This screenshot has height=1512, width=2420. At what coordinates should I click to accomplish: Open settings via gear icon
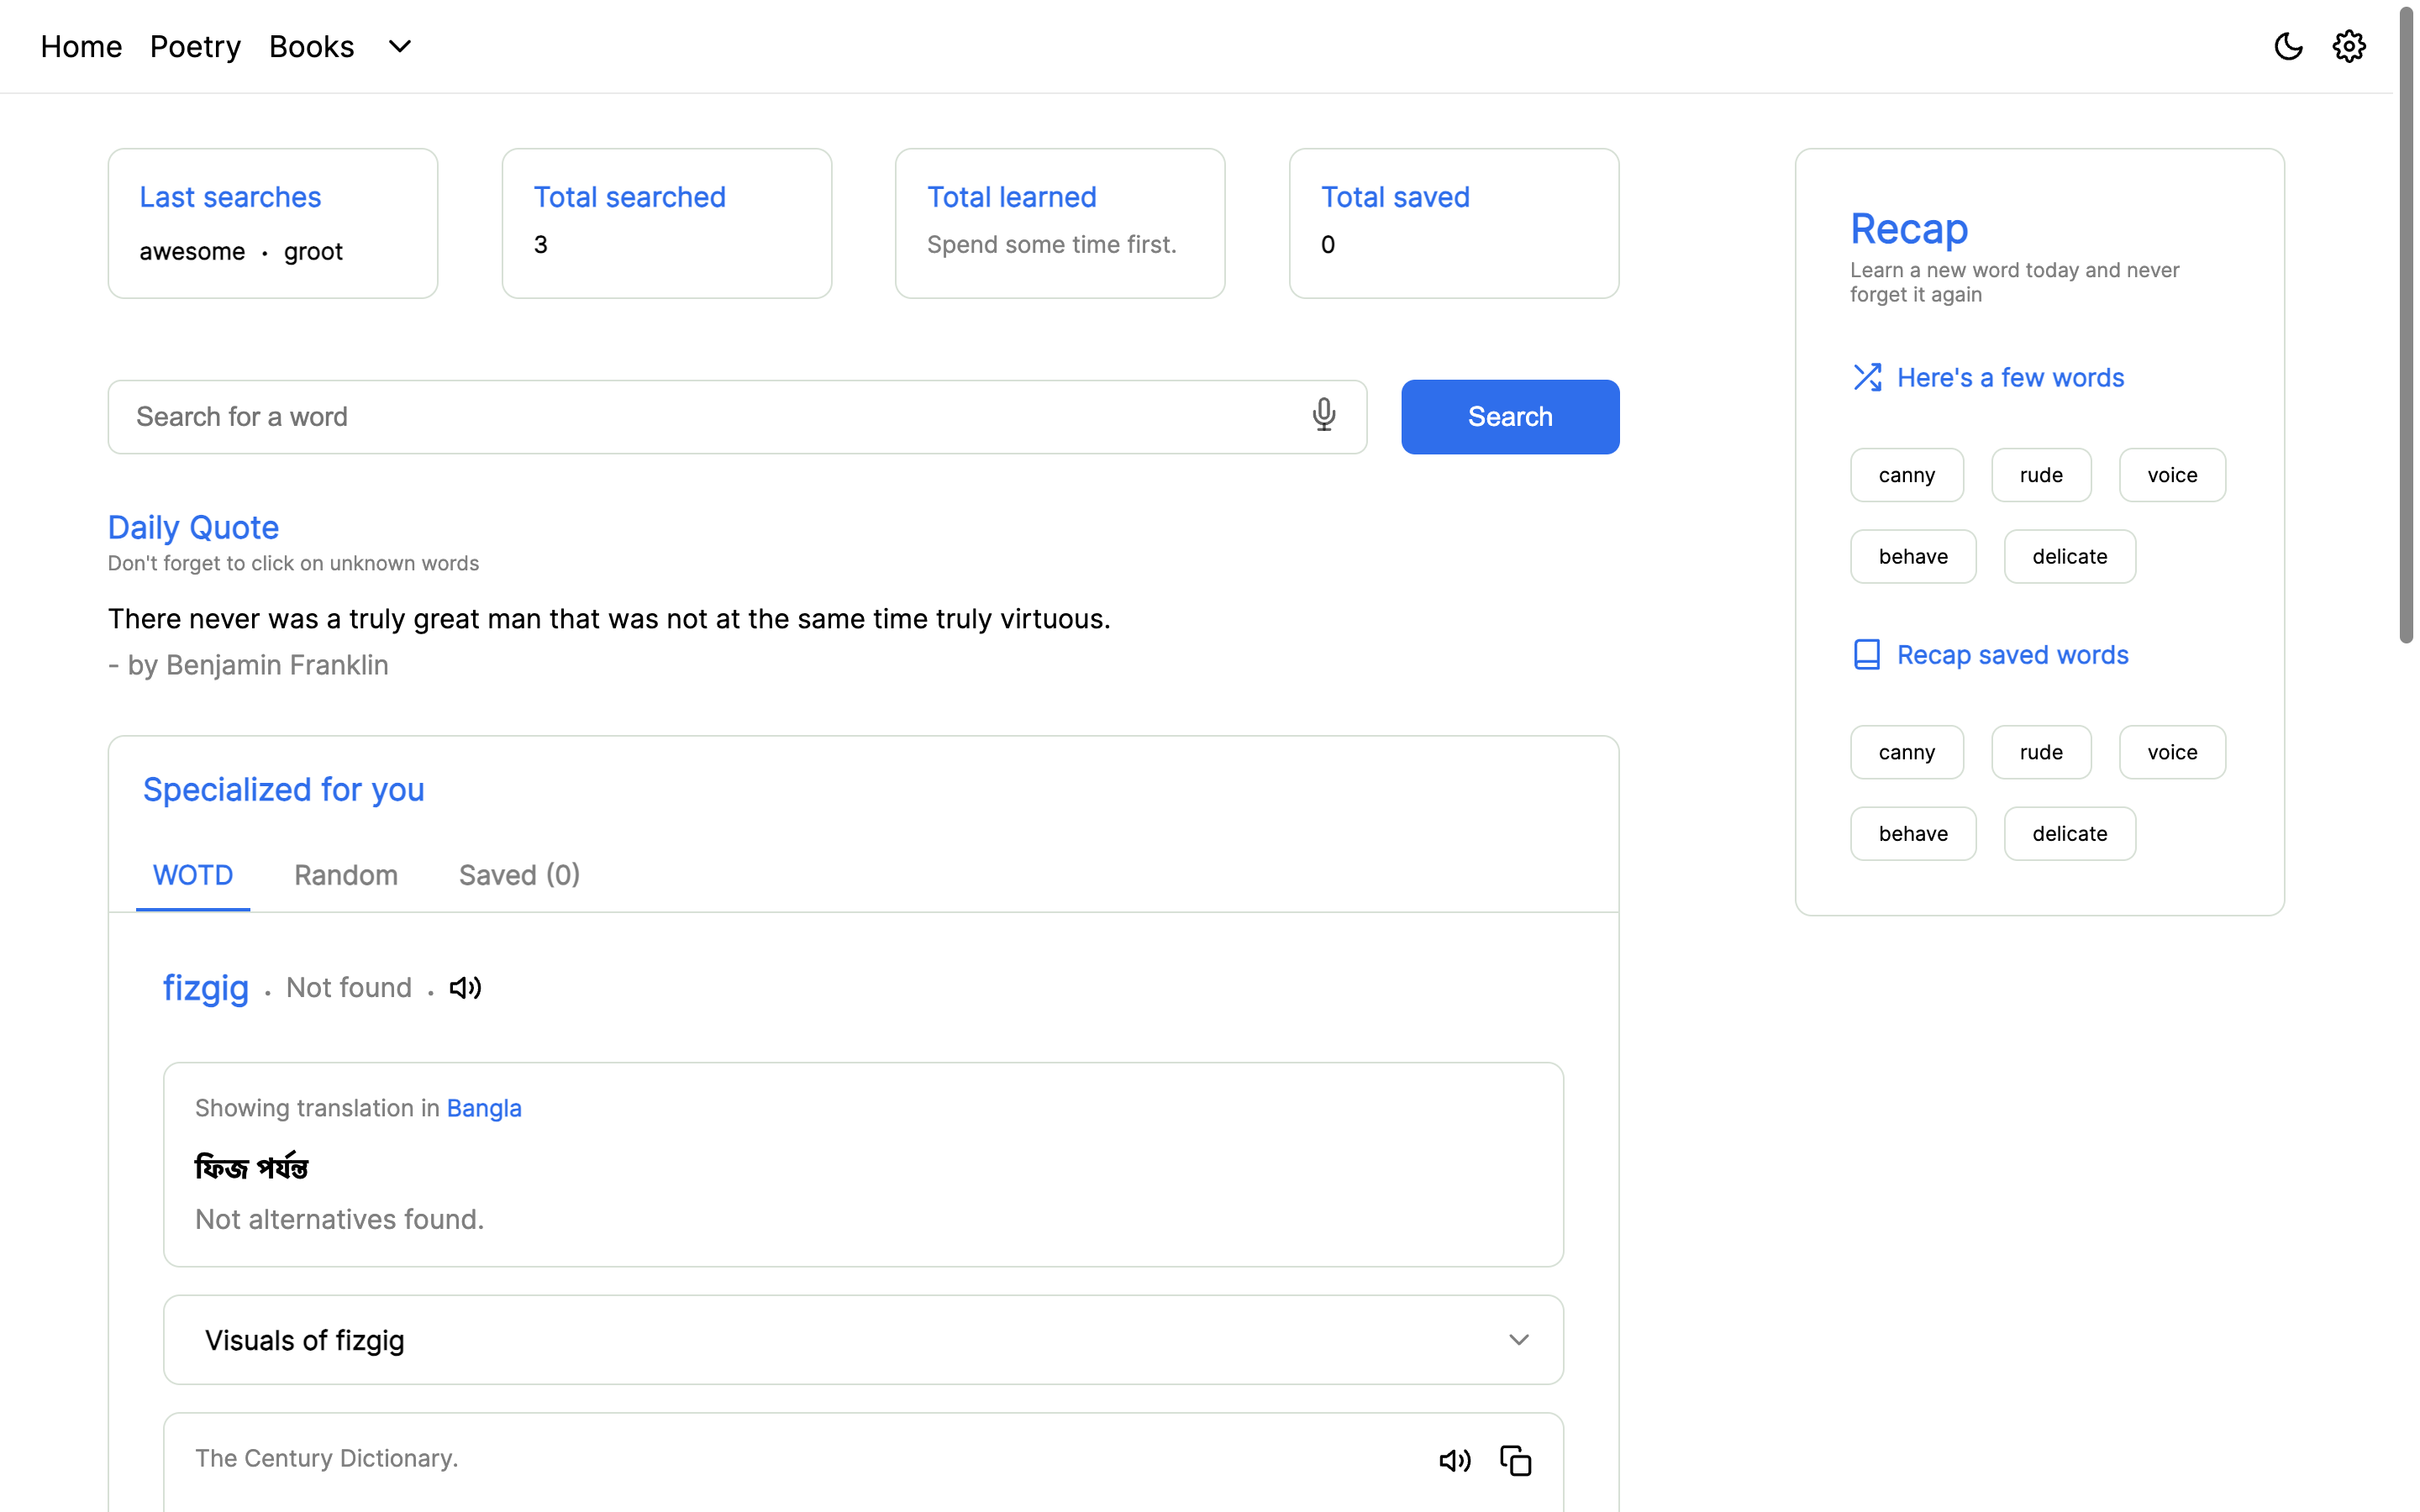pos(2348,46)
